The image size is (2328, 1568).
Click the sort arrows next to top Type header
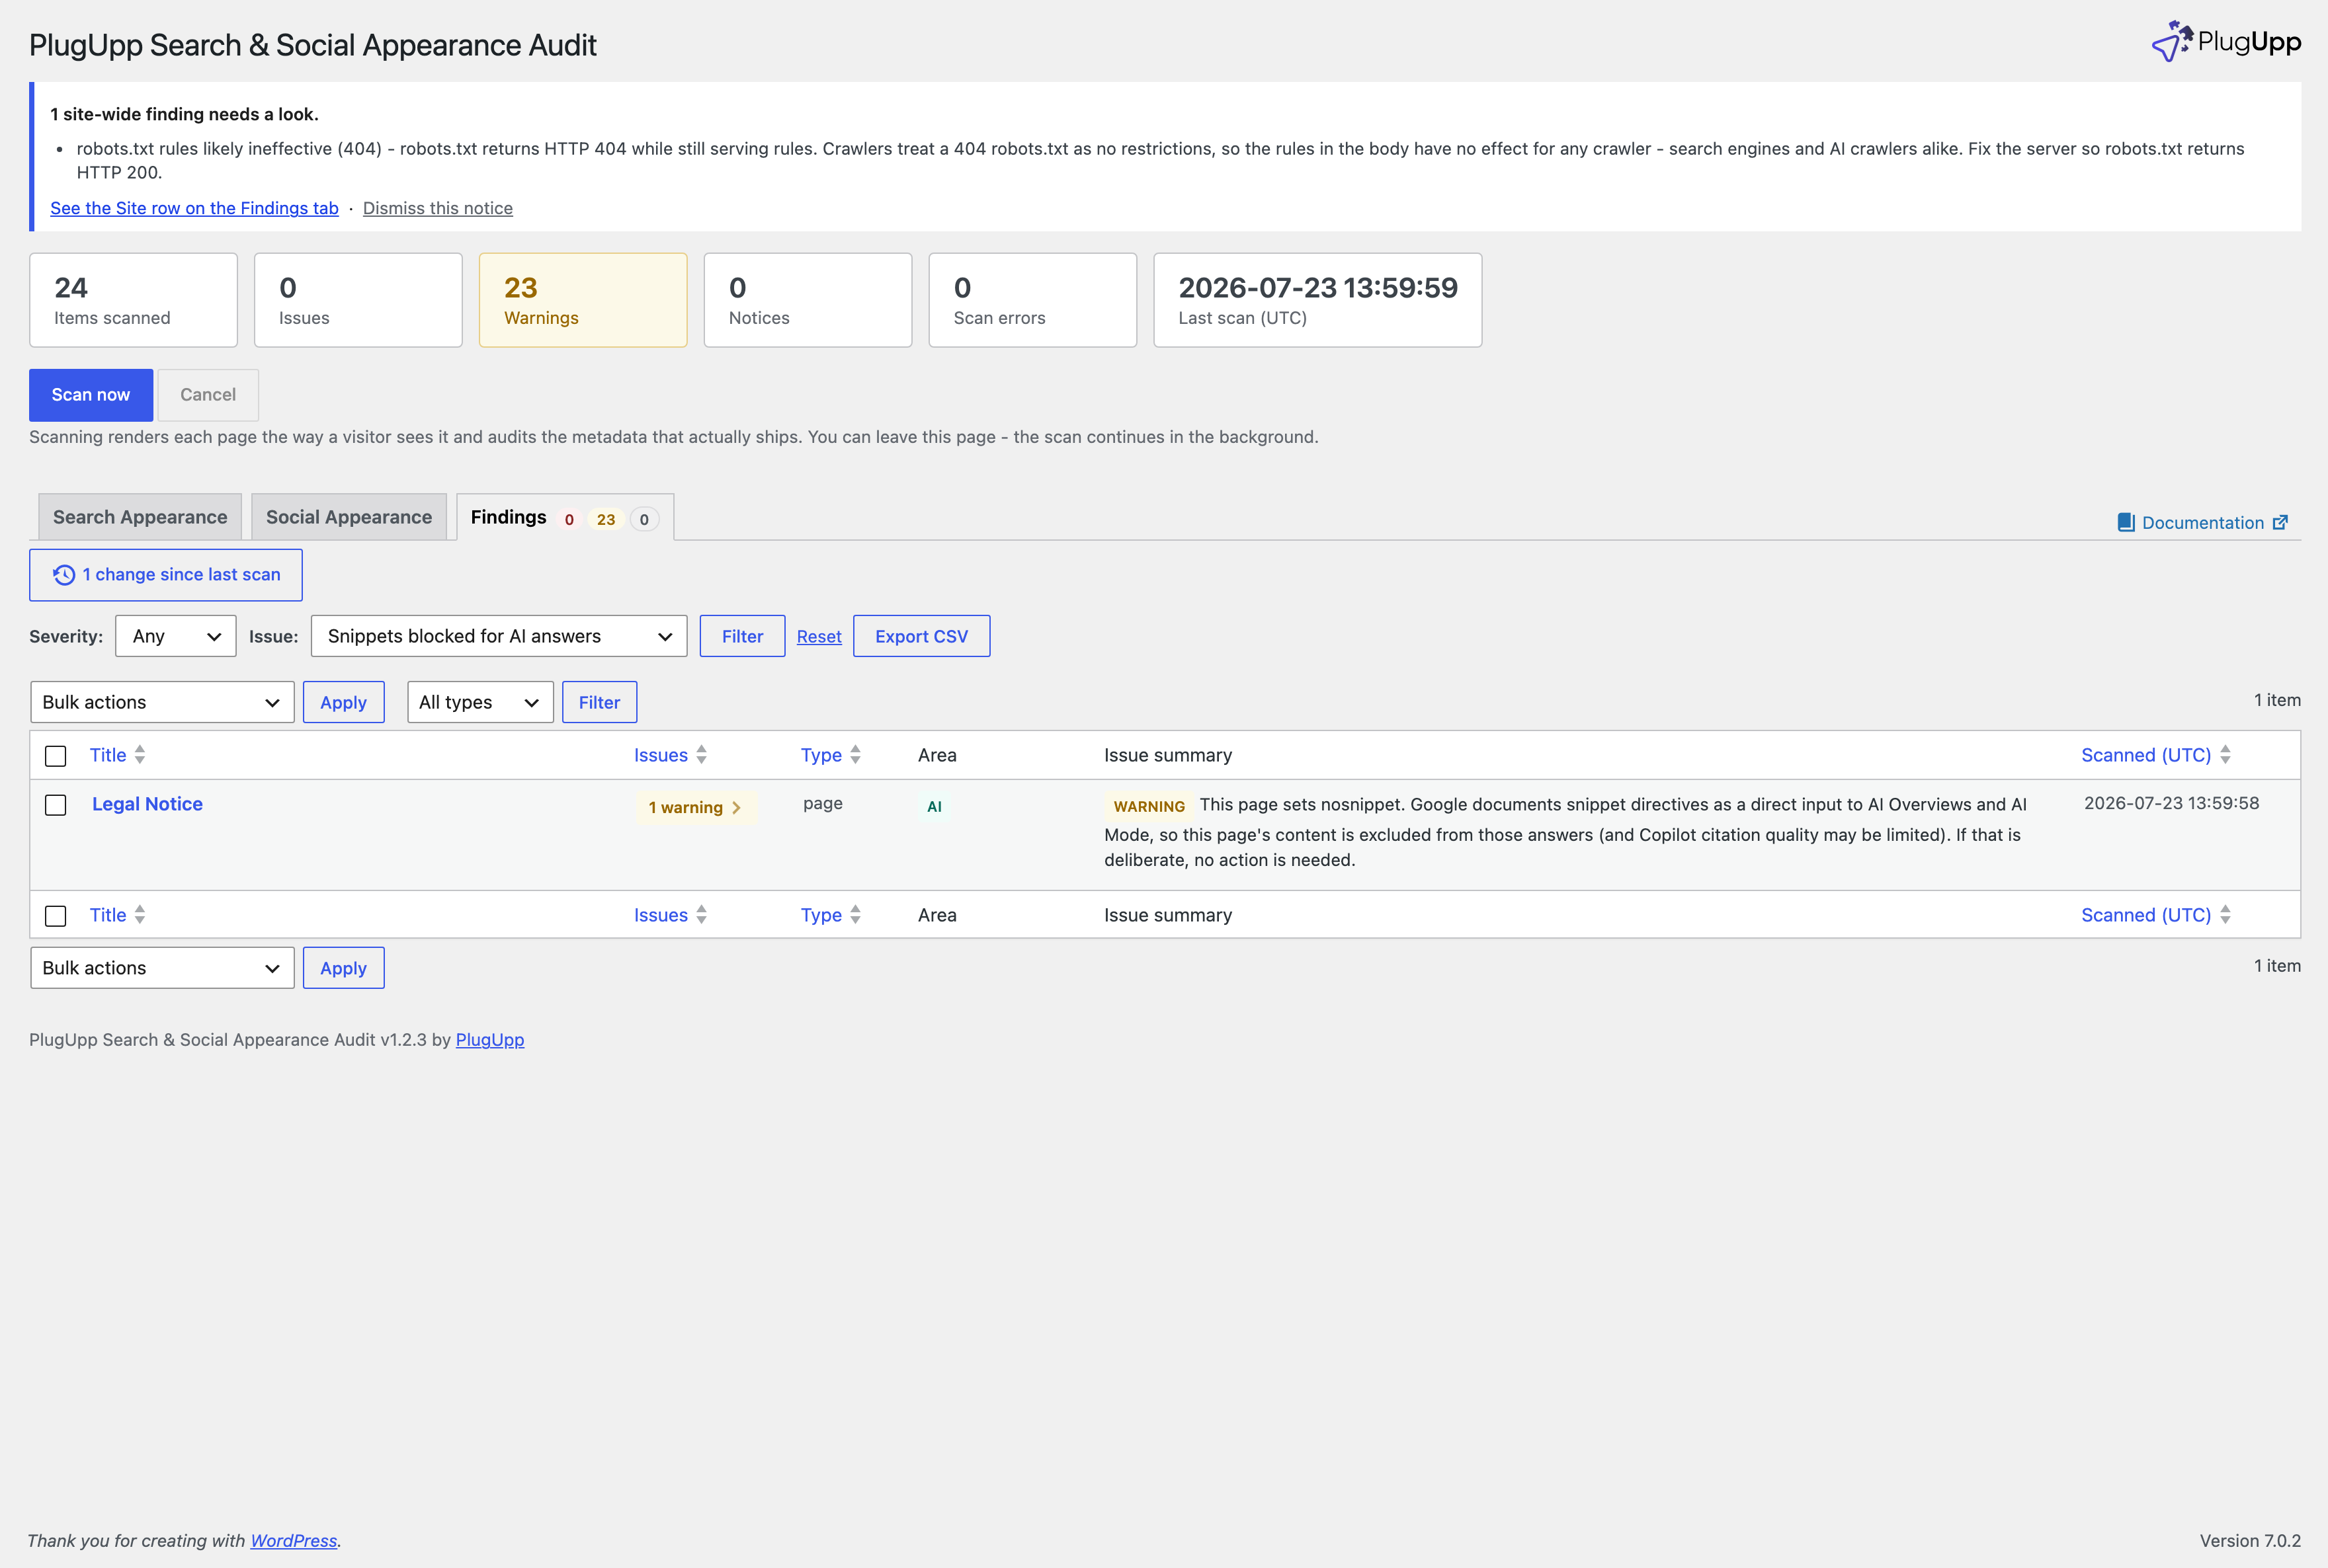point(855,755)
